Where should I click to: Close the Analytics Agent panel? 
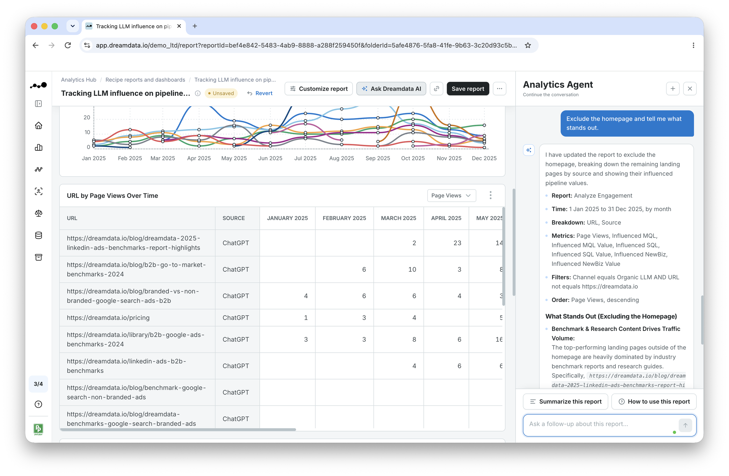click(690, 89)
